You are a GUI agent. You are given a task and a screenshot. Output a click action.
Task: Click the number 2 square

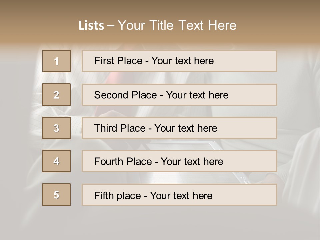[56, 95]
